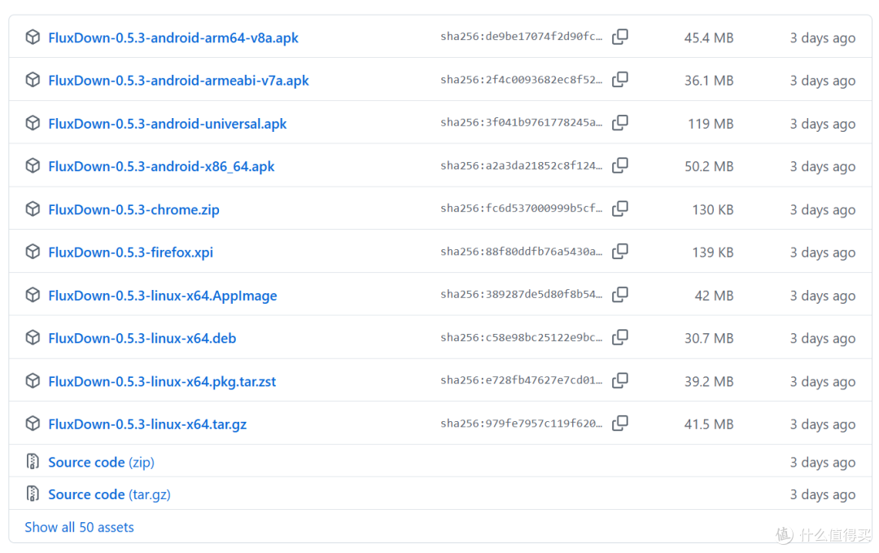
Task: Download FluxDown-0.5.3-android-universal.apk
Action: coord(167,124)
